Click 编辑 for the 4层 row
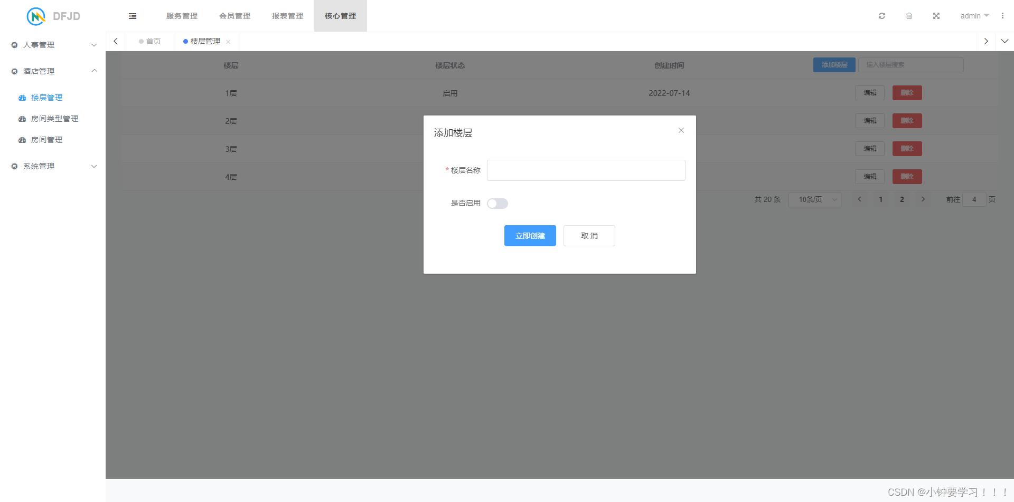The width and height of the screenshot is (1014, 502). (x=870, y=177)
